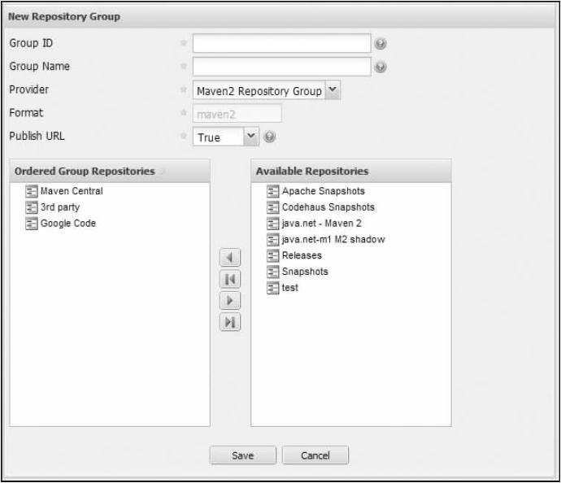Click the help icon beside Group Name
Image resolution: width=561 pixels, height=483 pixels.
380,67
